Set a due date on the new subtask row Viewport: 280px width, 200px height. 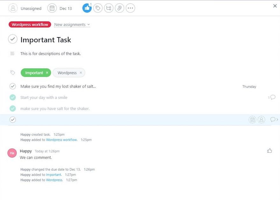(252, 119)
